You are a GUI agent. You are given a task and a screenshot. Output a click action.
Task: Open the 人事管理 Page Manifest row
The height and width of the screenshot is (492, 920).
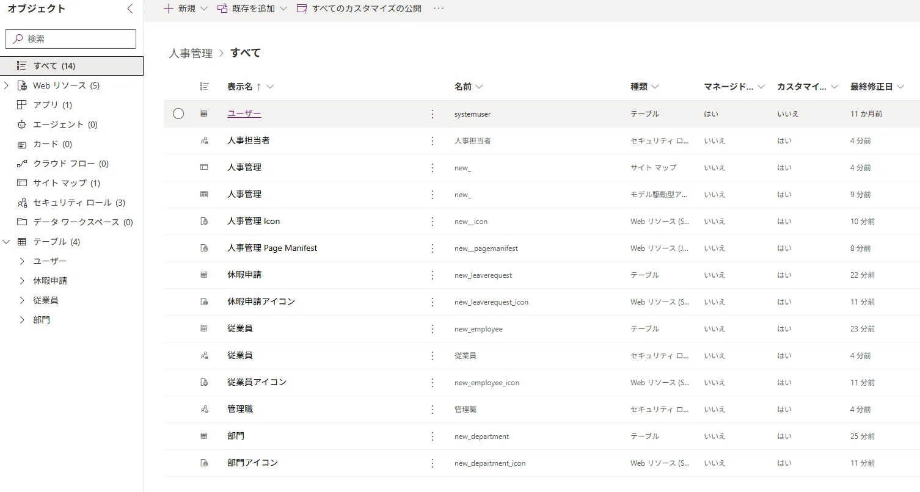[x=272, y=248]
